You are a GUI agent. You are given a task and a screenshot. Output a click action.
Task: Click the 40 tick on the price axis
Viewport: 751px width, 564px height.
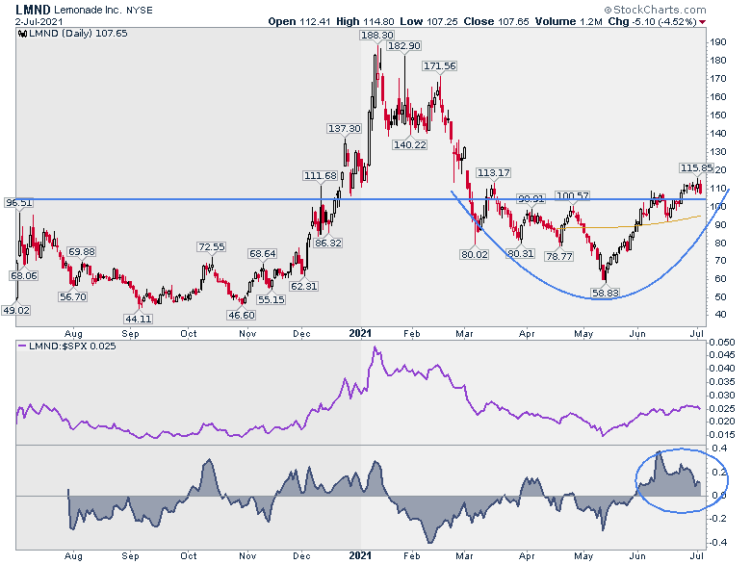(x=721, y=315)
